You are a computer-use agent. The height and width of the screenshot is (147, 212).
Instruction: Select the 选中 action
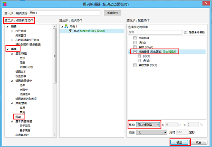(x=22, y=85)
